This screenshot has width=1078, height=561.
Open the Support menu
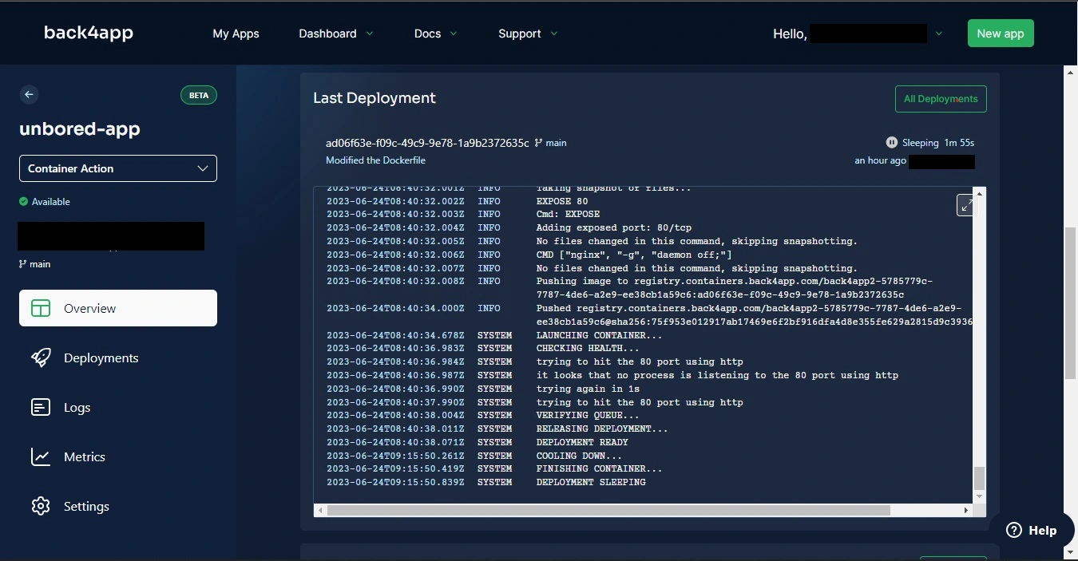[x=521, y=34]
